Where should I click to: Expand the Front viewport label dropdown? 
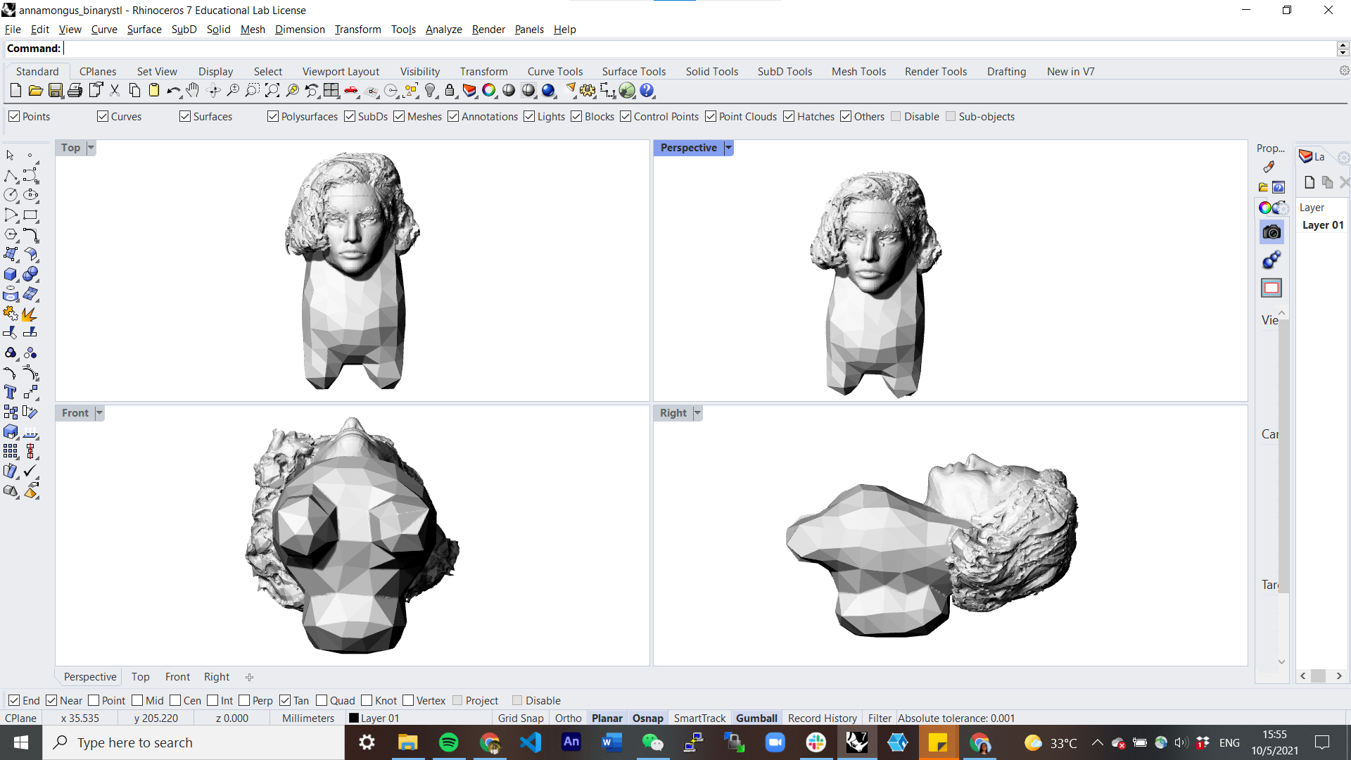pos(99,412)
